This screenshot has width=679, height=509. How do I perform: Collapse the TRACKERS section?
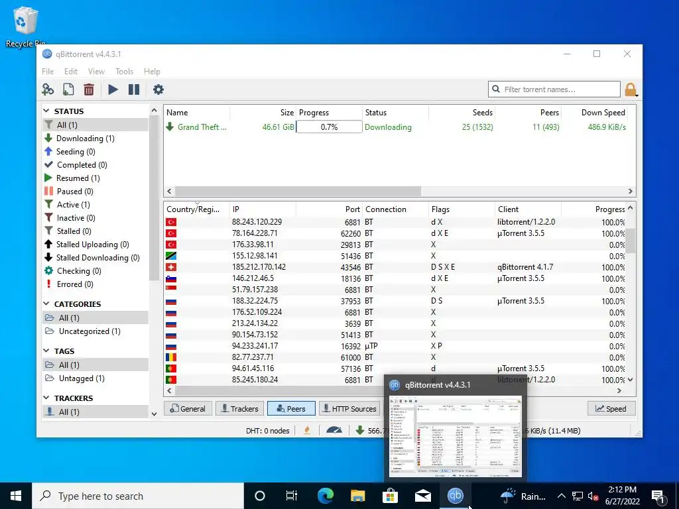point(46,398)
